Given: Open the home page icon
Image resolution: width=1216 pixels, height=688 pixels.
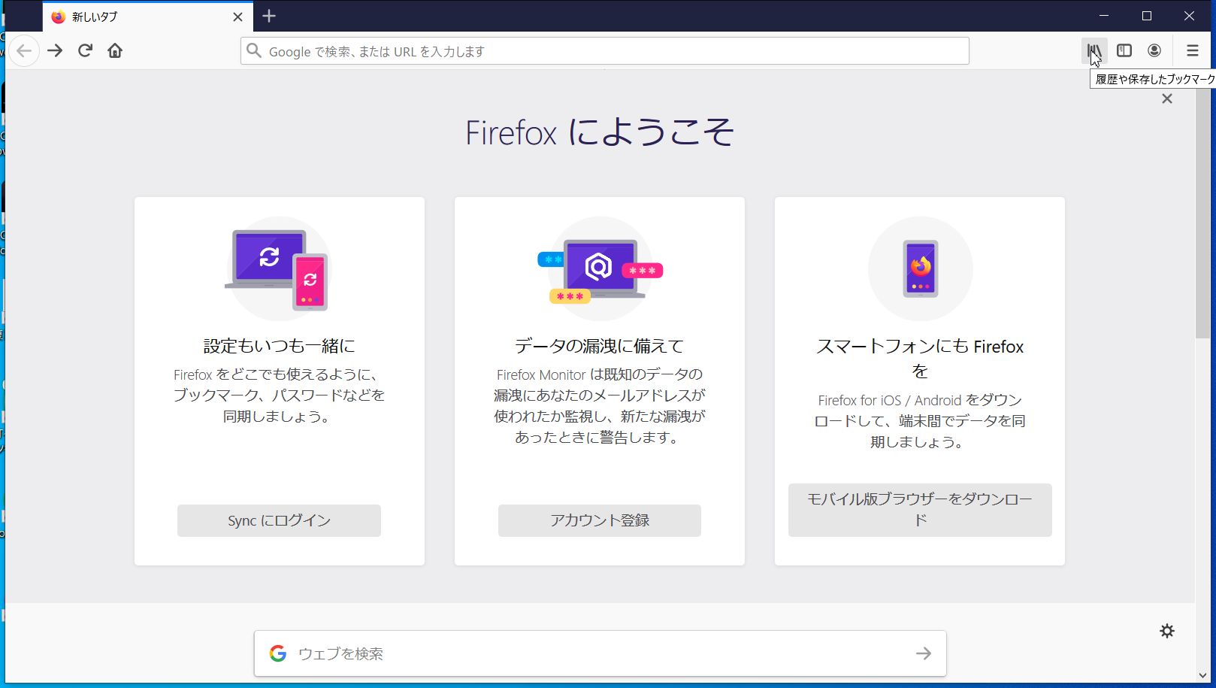Looking at the screenshot, I should pyautogui.click(x=115, y=51).
